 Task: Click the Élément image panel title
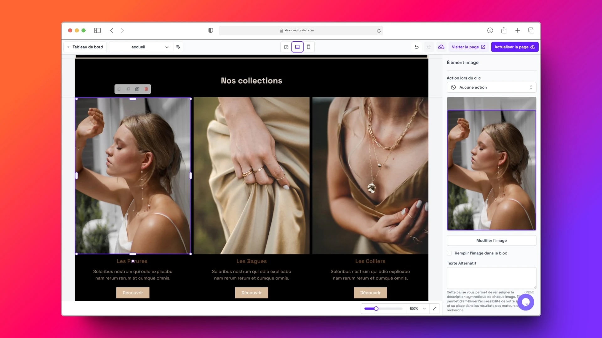click(x=462, y=62)
